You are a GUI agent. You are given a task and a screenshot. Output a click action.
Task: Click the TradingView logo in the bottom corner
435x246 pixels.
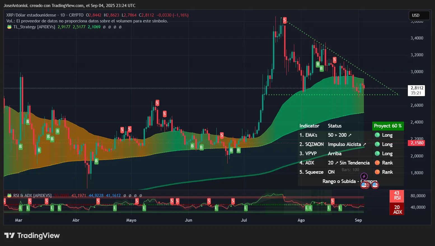coord(32,235)
